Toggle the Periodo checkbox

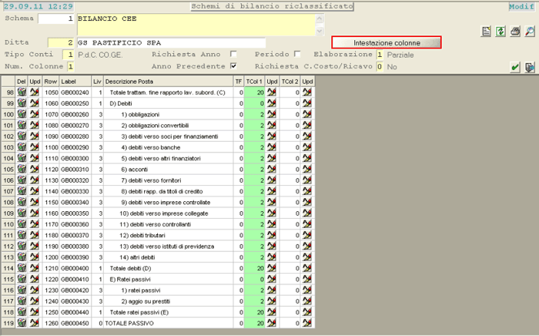(x=297, y=55)
